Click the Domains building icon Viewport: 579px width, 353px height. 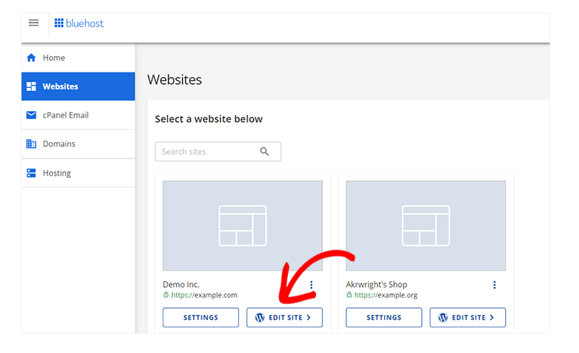coord(31,144)
